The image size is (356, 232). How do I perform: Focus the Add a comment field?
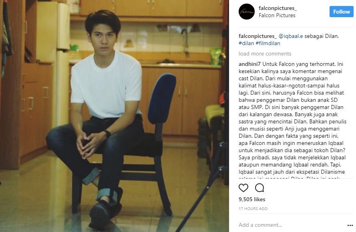point(292,225)
